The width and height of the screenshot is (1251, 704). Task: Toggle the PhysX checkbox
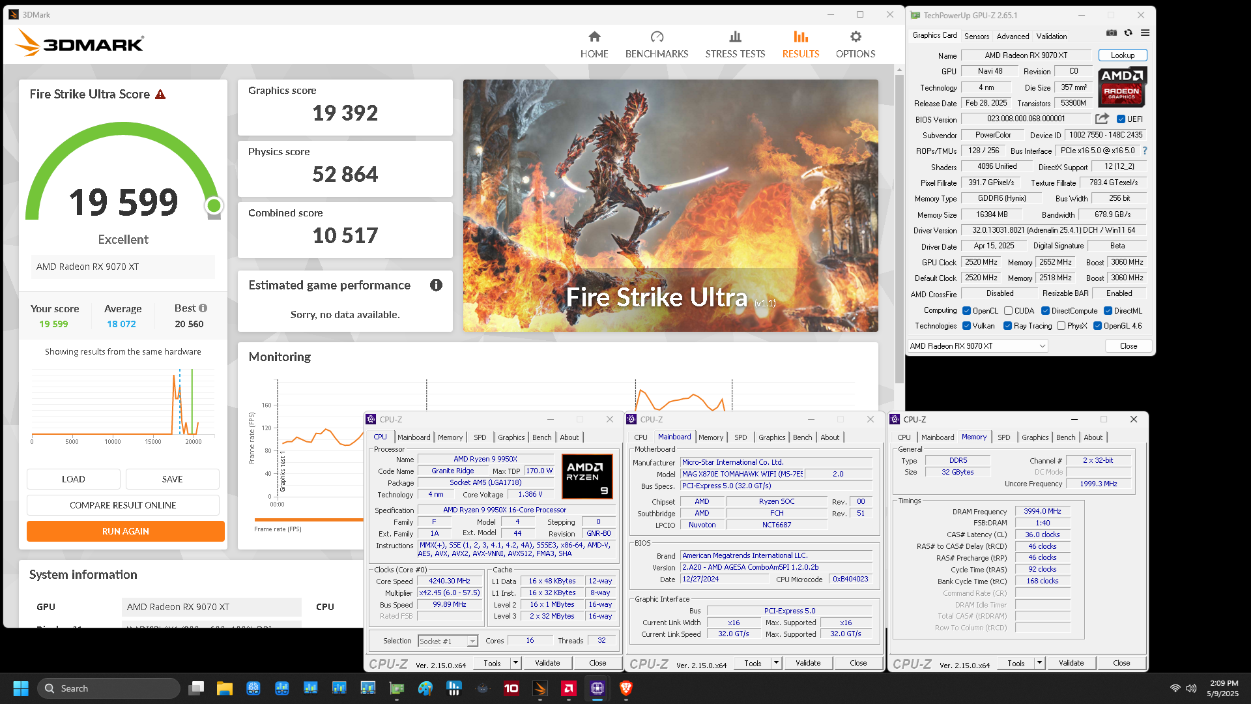pyautogui.click(x=1061, y=326)
